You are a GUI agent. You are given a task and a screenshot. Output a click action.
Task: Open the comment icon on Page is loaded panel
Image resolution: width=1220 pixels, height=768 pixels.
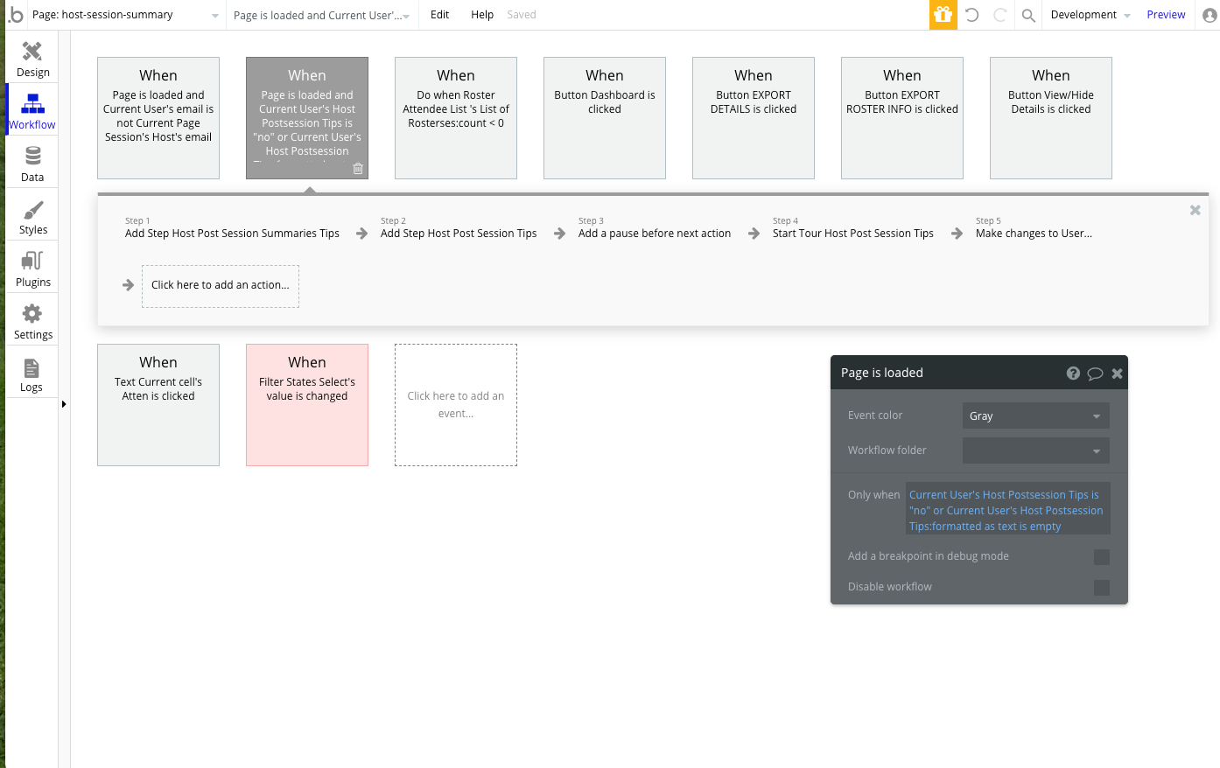click(1095, 373)
